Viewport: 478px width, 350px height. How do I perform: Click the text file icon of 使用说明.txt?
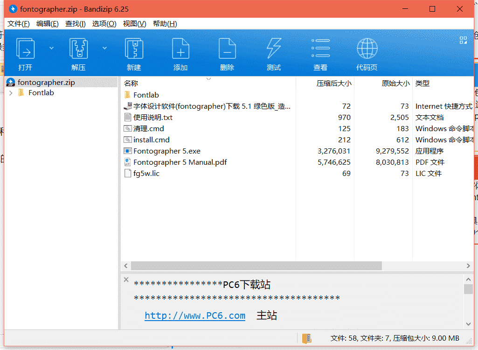coord(128,117)
